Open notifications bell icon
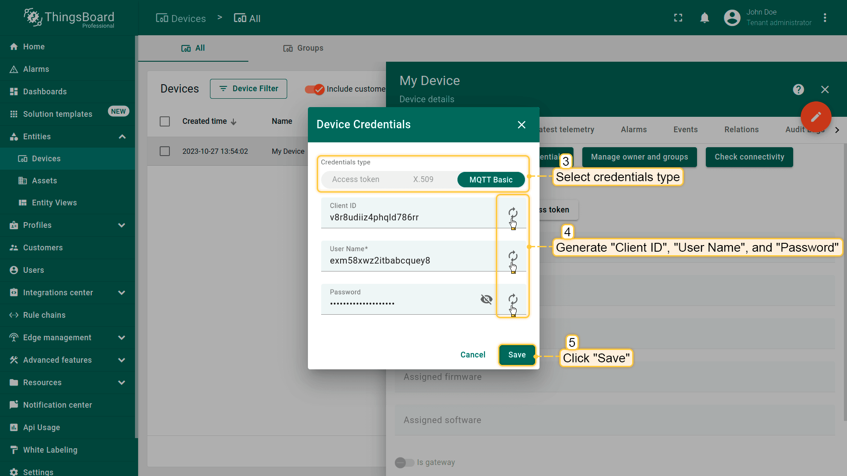 pyautogui.click(x=705, y=18)
